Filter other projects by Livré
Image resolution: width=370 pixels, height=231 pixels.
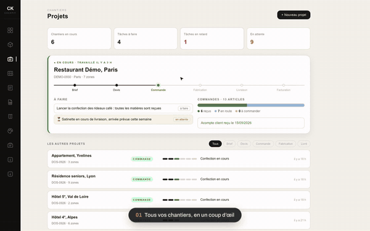tap(303, 144)
